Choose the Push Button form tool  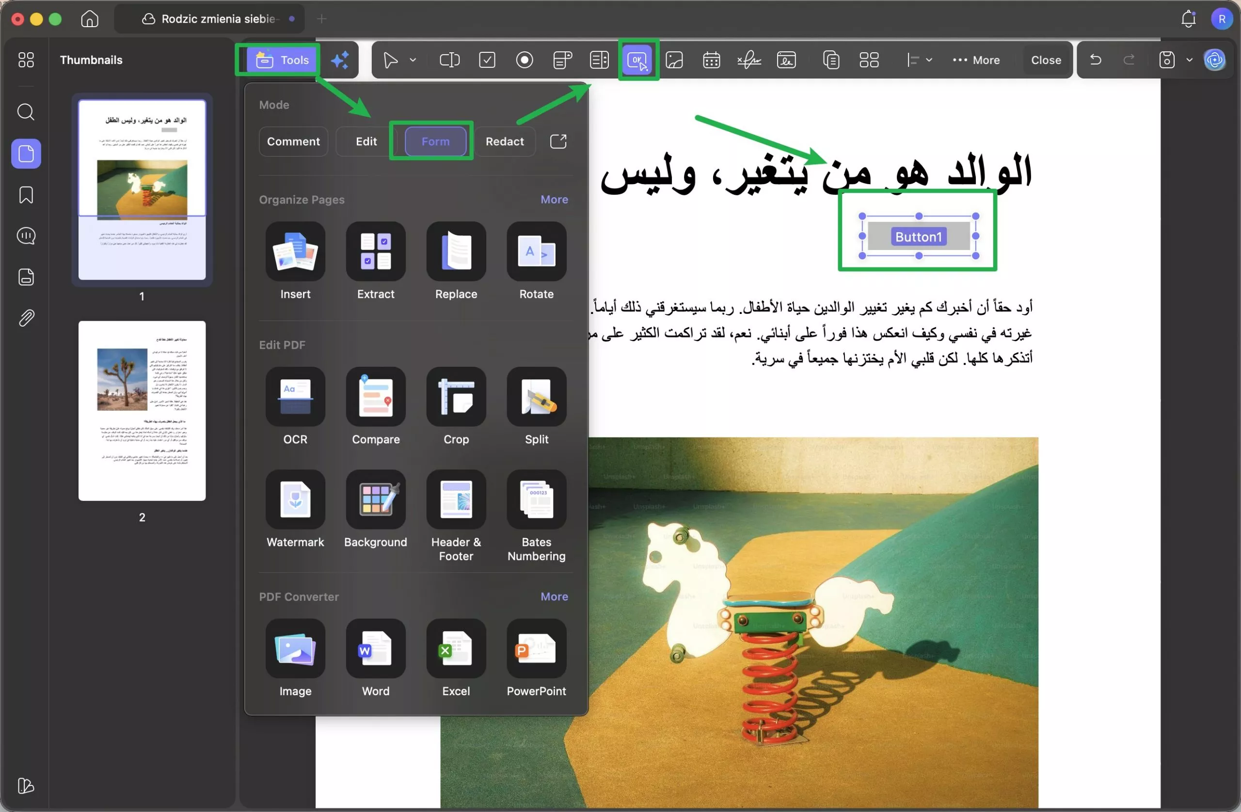pyautogui.click(x=637, y=60)
